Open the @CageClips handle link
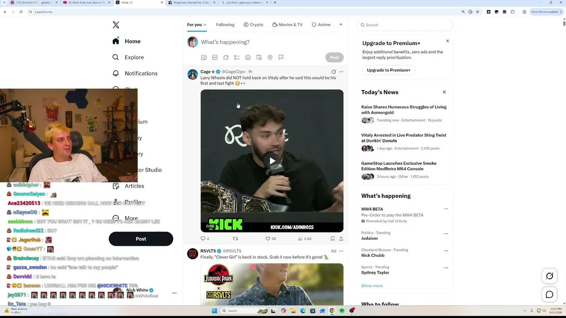 [233, 72]
